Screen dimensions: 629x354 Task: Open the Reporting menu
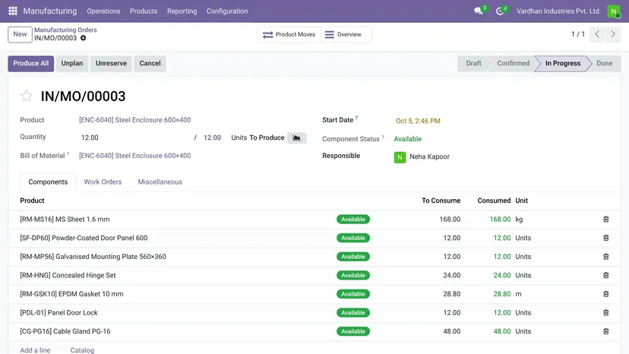(x=182, y=11)
